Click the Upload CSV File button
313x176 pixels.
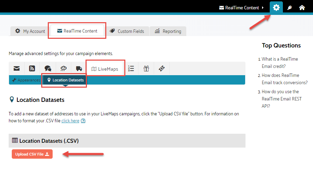click(32, 154)
